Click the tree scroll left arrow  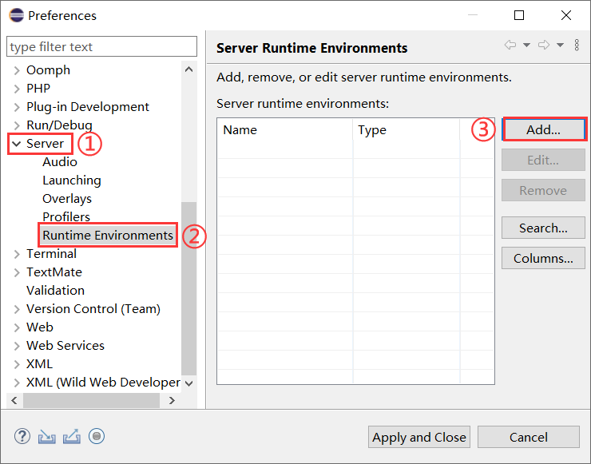click(x=14, y=400)
